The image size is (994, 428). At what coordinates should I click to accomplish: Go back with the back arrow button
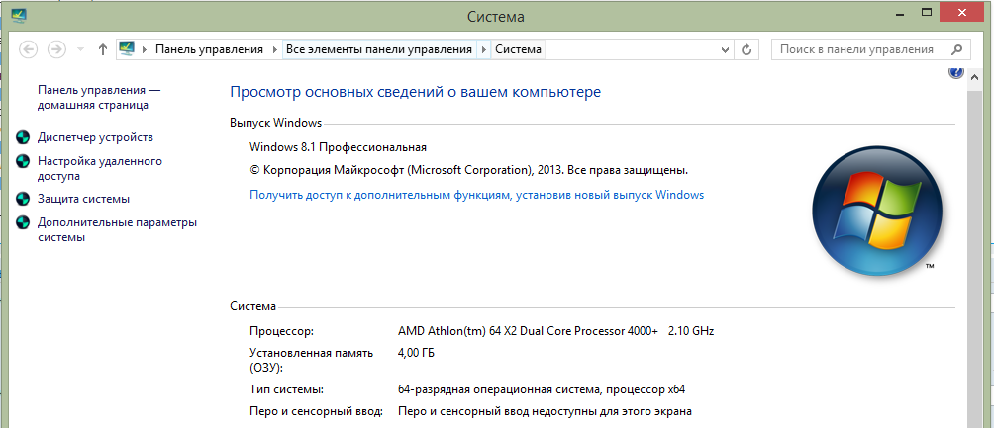click(x=29, y=49)
